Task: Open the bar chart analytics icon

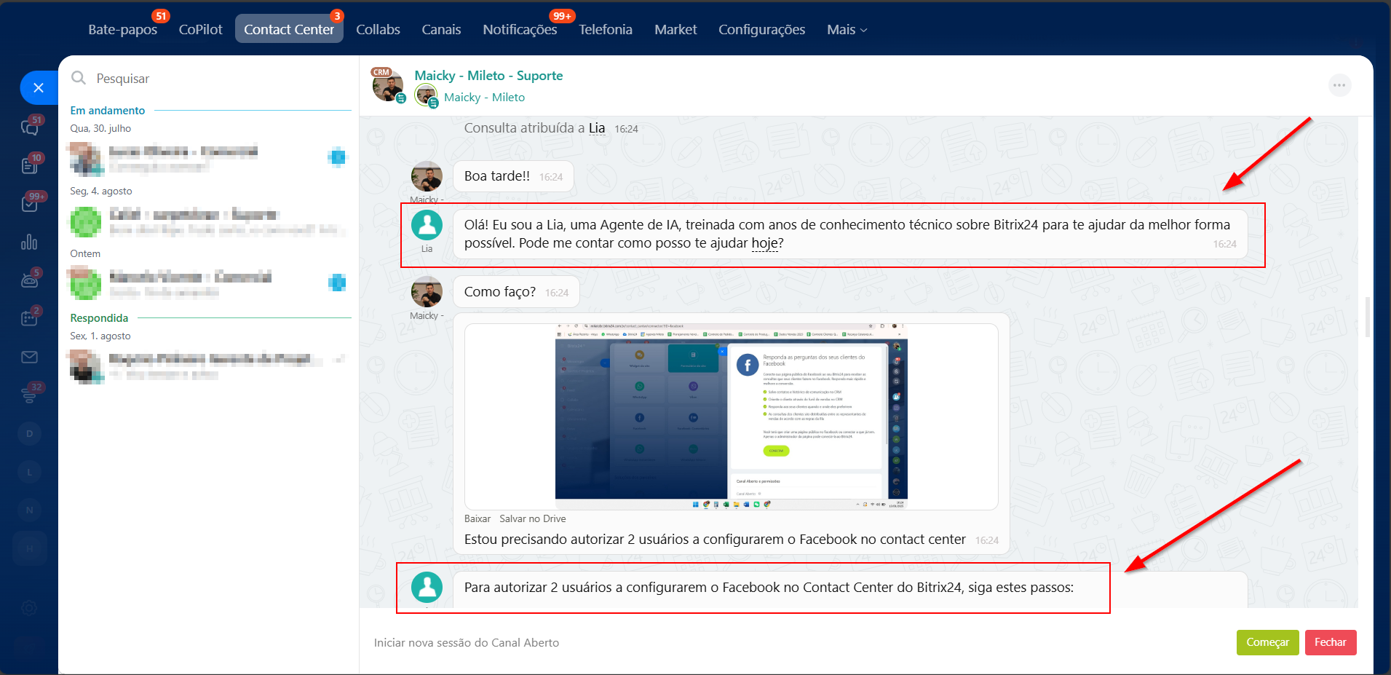Action: click(29, 242)
